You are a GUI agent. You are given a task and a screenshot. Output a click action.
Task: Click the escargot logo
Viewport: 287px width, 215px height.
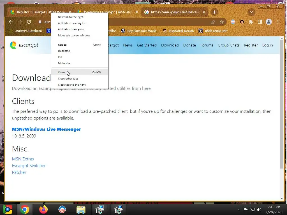[x=24, y=45]
